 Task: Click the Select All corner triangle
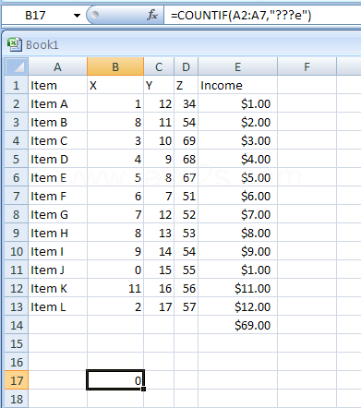click(x=17, y=66)
